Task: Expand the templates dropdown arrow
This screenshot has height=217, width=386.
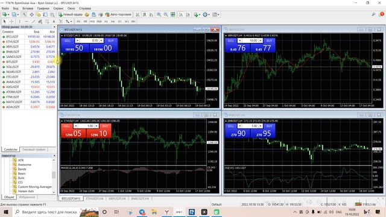Action: (218, 14)
